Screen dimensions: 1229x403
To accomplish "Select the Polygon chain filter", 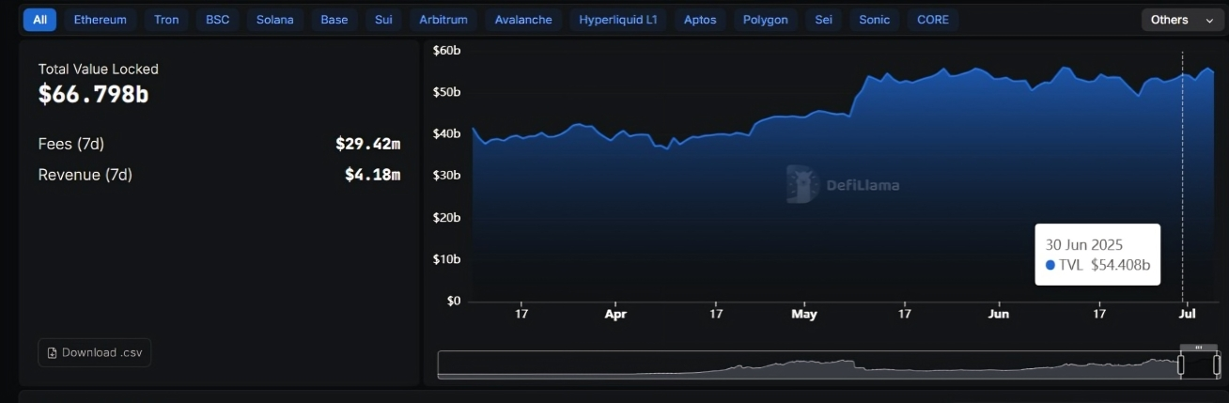I will pos(765,20).
